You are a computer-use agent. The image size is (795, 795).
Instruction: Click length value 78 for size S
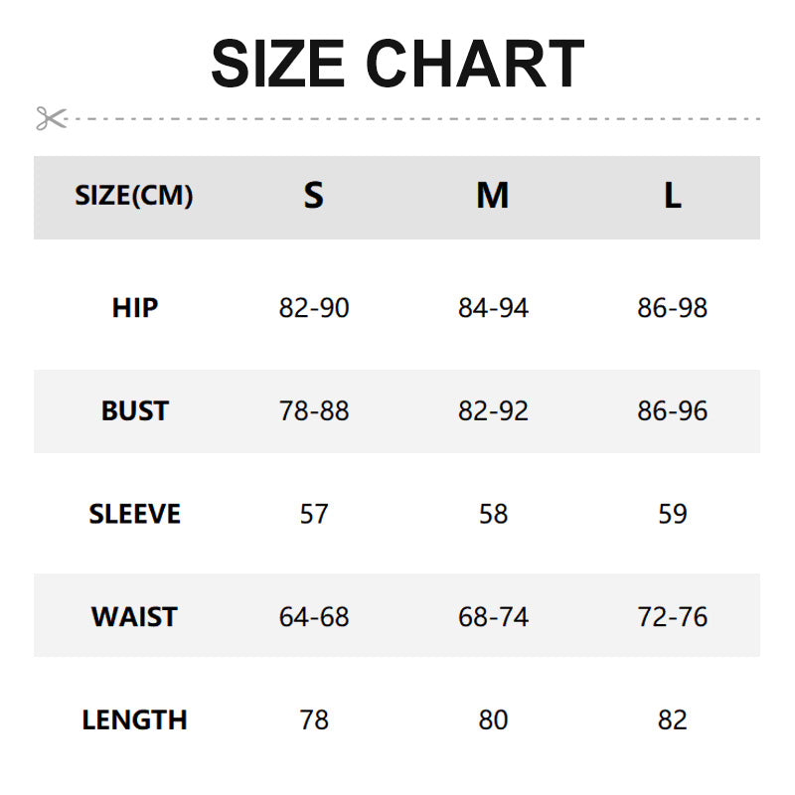314,719
